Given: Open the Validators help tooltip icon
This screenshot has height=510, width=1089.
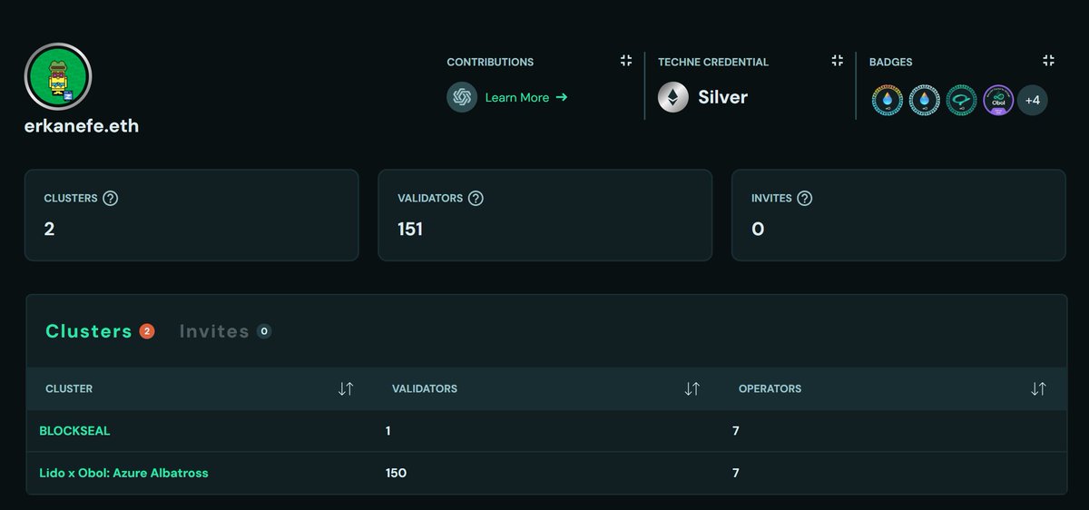Looking at the screenshot, I should tap(475, 198).
